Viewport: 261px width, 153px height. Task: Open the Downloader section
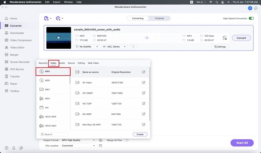tap(14, 33)
